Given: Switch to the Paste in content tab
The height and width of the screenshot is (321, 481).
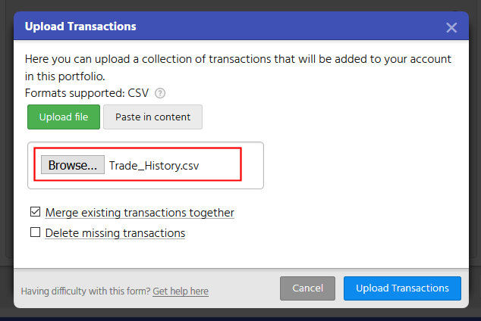Looking at the screenshot, I should 152,117.
